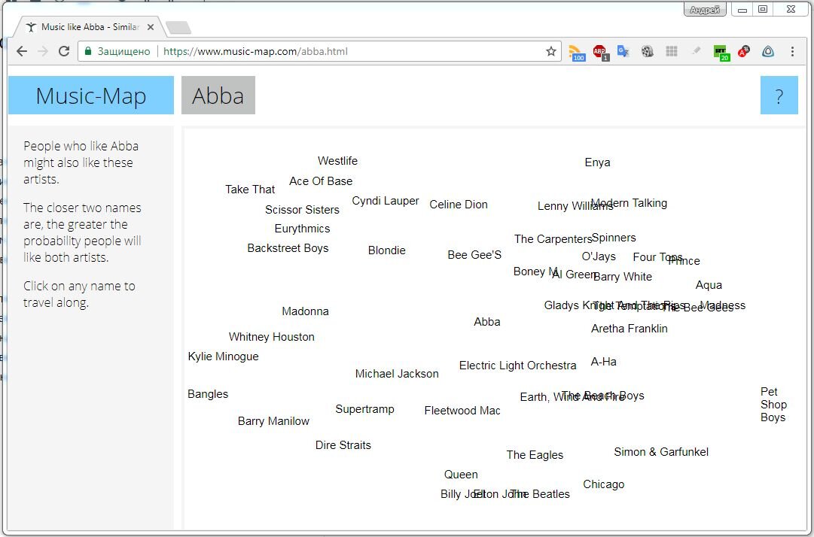
Task: Open Aqua artist map
Action: (709, 284)
